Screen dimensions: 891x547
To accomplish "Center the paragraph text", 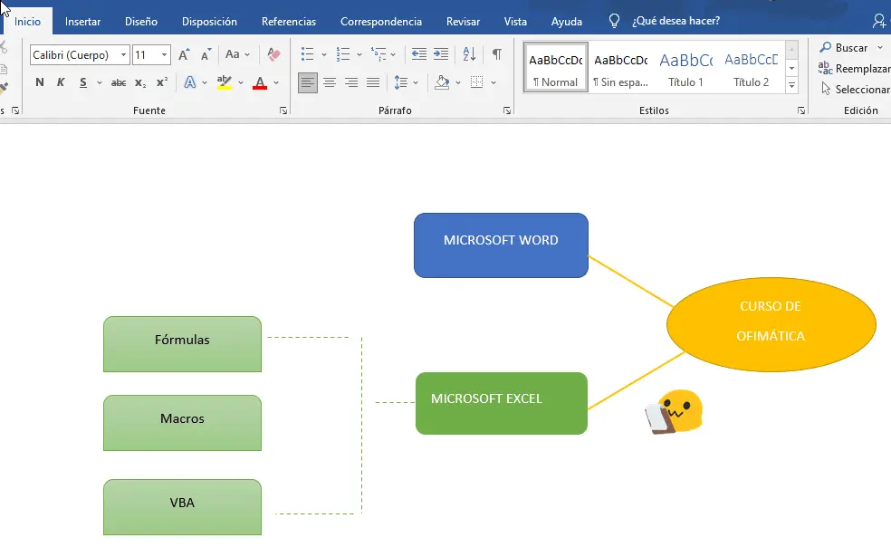I will (x=330, y=83).
